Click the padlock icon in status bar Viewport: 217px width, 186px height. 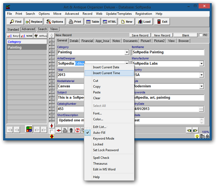(207, 136)
